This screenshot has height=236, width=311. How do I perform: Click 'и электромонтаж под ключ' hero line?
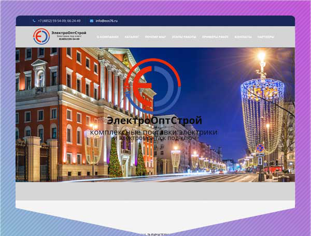155,138
